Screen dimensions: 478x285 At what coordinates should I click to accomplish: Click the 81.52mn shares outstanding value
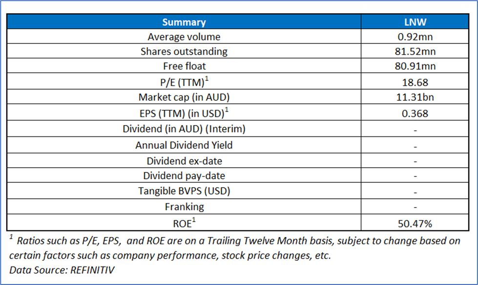pyautogui.click(x=415, y=51)
